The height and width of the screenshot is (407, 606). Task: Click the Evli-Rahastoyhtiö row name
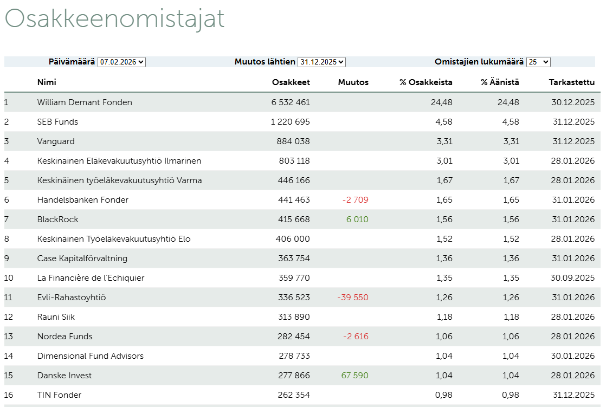point(72,298)
